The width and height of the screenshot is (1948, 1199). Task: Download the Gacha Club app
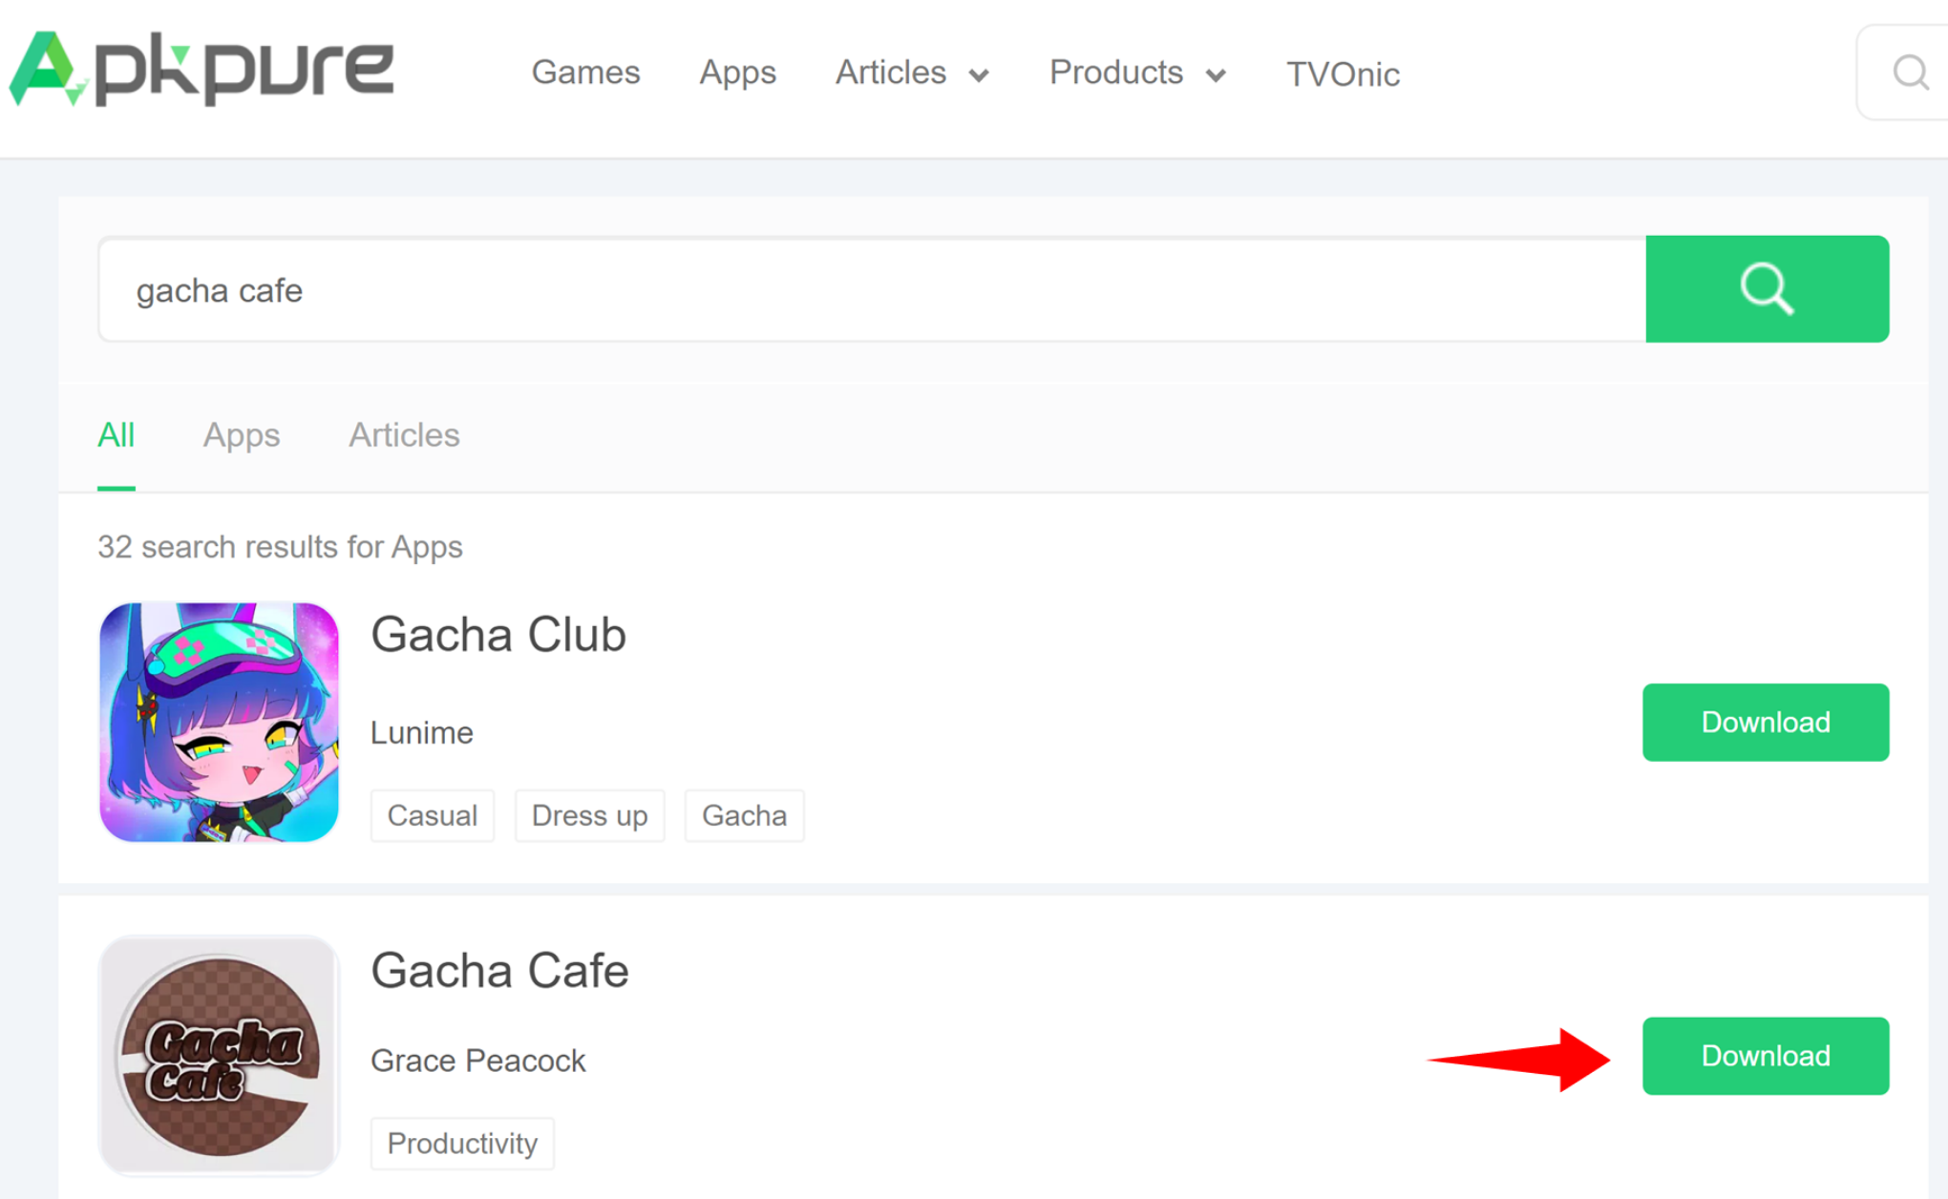1765,723
